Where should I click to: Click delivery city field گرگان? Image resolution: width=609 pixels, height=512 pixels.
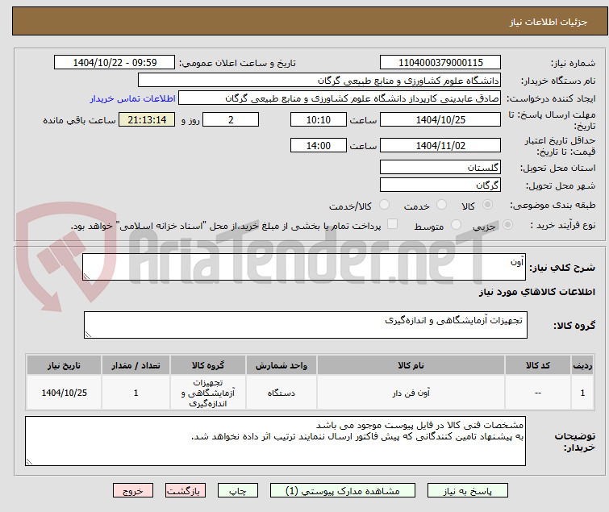click(x=440, y=185)
